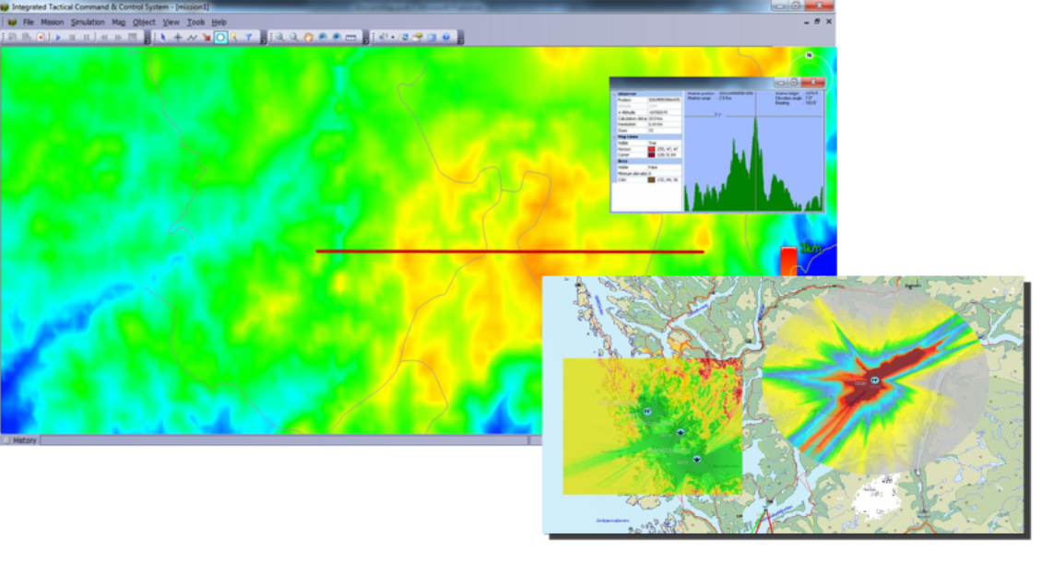Click the zoom-in magnifier tool
1042x561 pixels.
pyautogui.click(x=281, y=35)
